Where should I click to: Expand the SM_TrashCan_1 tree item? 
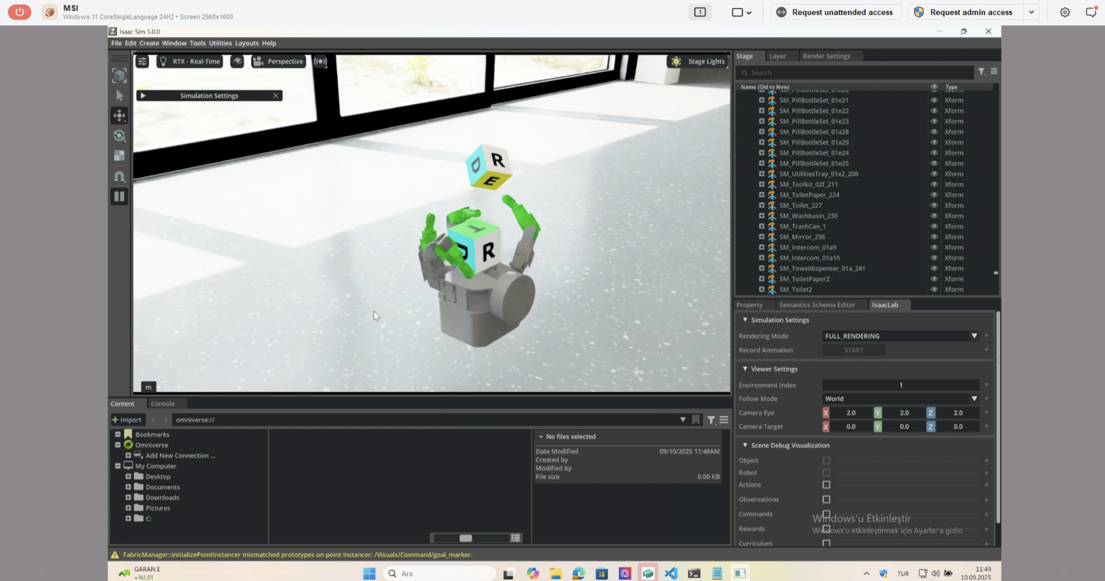coord(761,226)
